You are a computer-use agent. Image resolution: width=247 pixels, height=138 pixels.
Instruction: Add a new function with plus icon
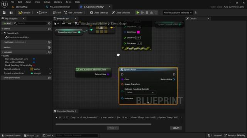49,42
